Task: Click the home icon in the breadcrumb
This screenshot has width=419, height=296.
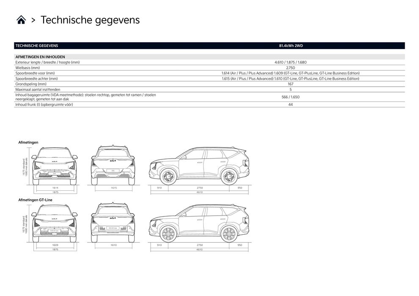Action: [x=21, y=20]
